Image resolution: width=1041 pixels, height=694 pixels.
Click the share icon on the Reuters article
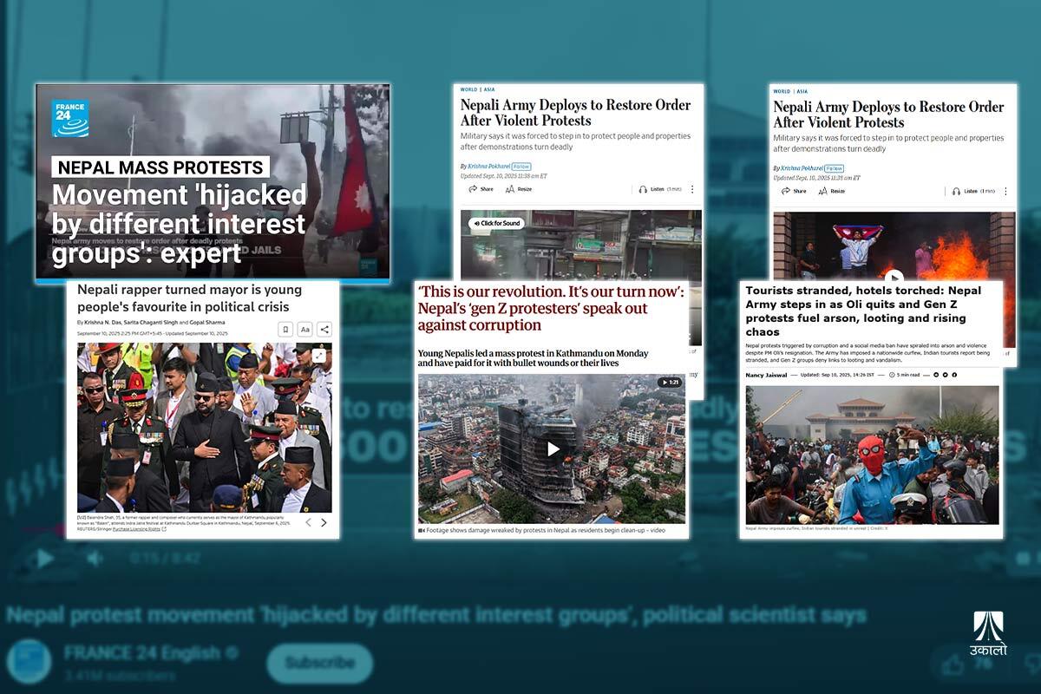pyautogui.click(x=324, y=329)
